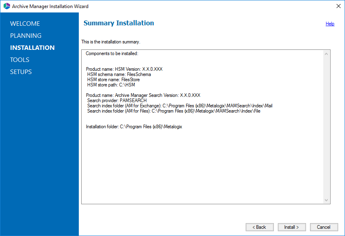Open the TOOLS step in sidebar

click(x=20, y=60)
